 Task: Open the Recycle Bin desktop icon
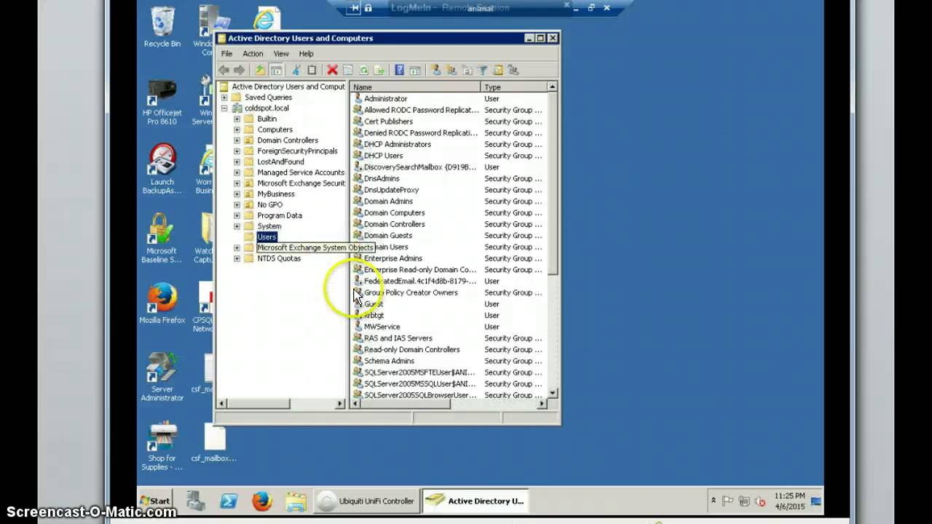tap(162, 28)
